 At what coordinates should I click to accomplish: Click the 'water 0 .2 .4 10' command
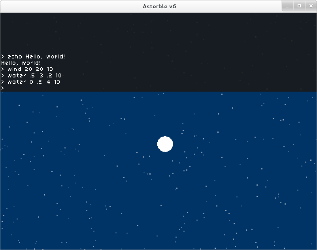point(34,82)
